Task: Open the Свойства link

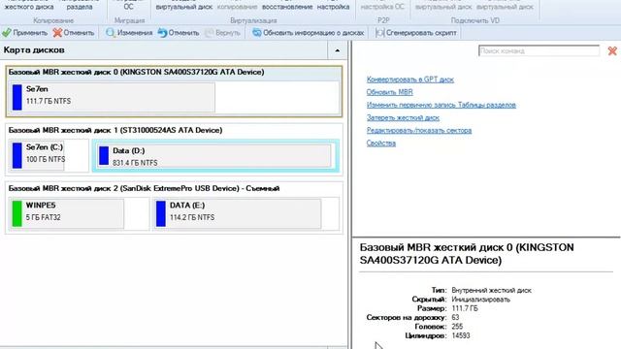Action: [x=381, y=143]
